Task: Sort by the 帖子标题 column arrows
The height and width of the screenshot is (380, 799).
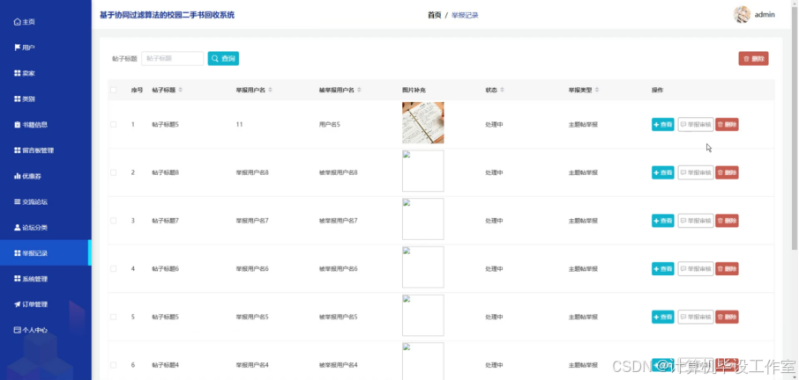Action: click(x=181, y=90)
